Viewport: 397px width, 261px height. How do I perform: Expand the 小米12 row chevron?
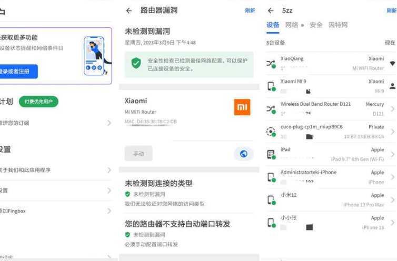[x=393, y=200]
